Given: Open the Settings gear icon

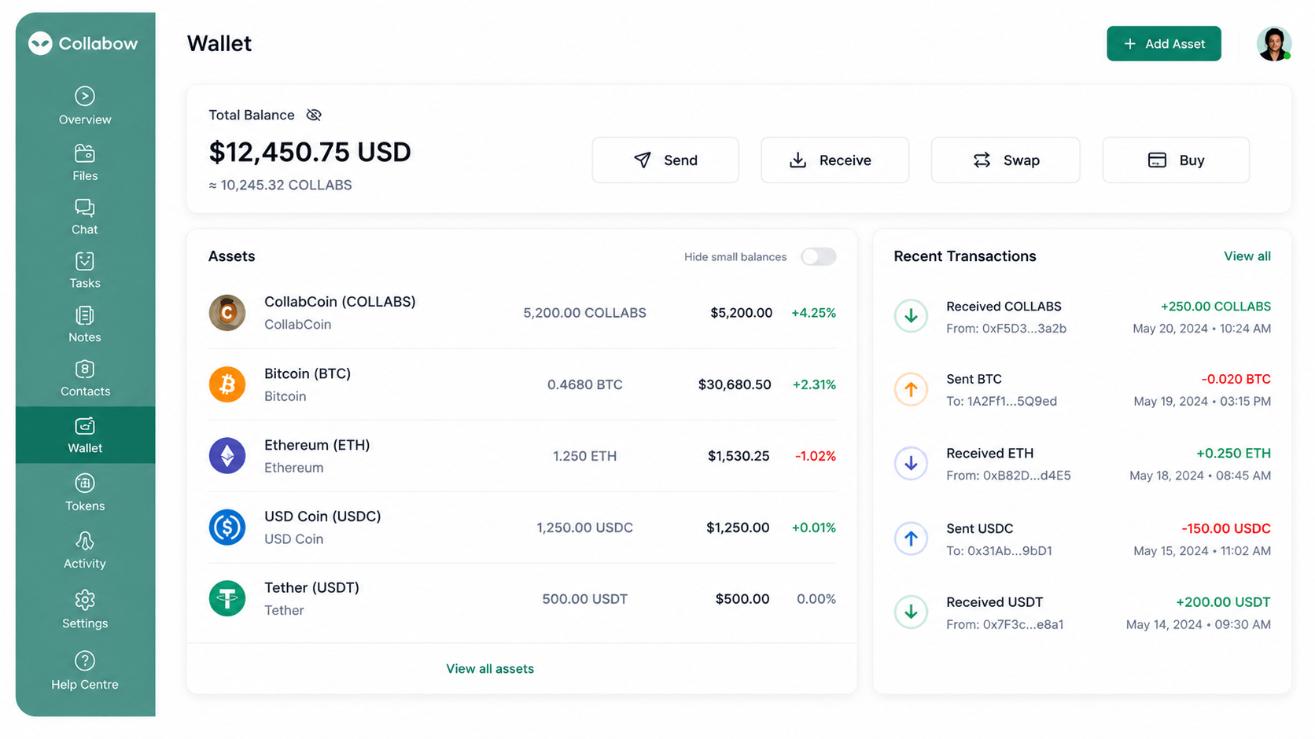Looking at the screenshot, I should (85, 600).
